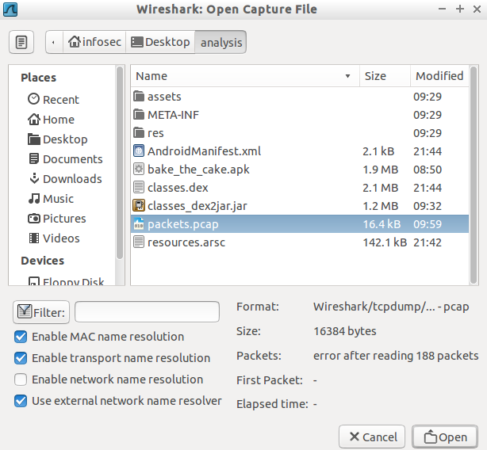
Task: Uncheck Enable transport name resolution
Action: pos(21,358)
